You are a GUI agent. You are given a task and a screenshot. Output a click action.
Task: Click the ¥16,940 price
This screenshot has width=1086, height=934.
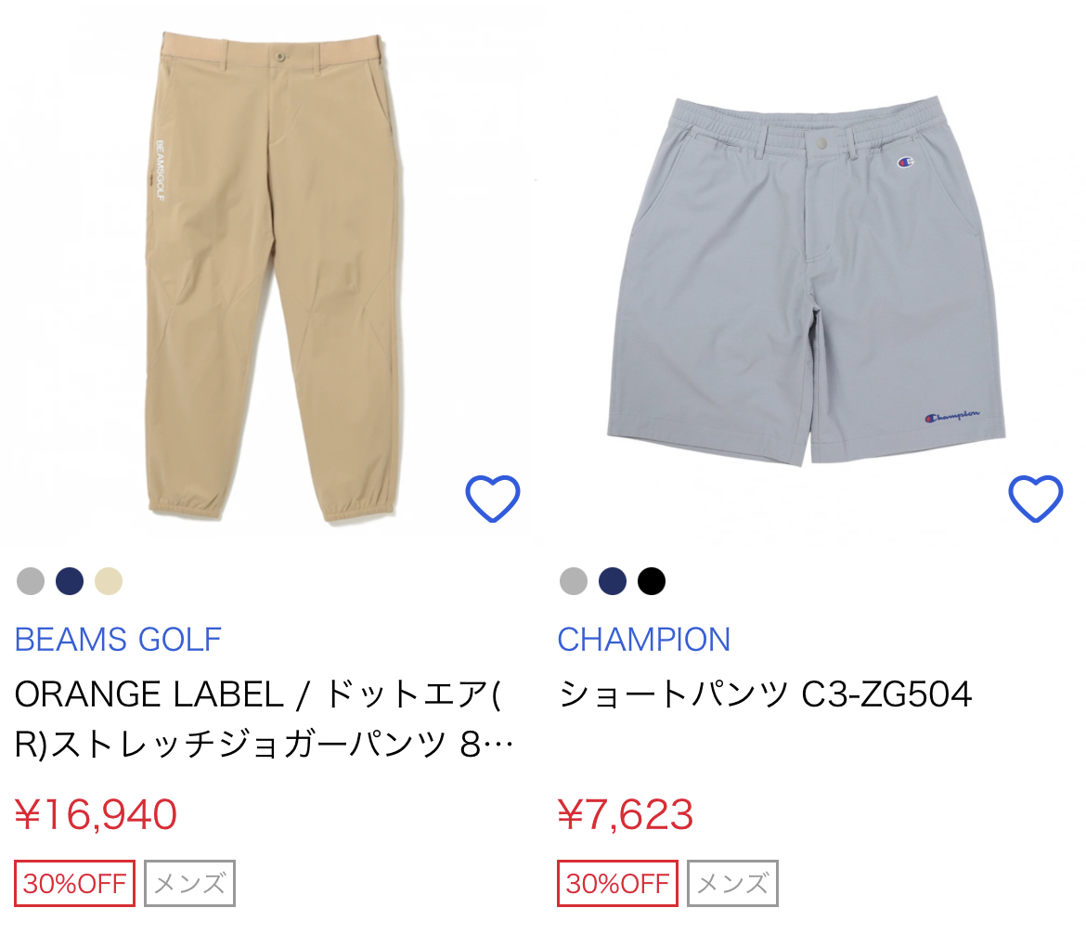96,814
